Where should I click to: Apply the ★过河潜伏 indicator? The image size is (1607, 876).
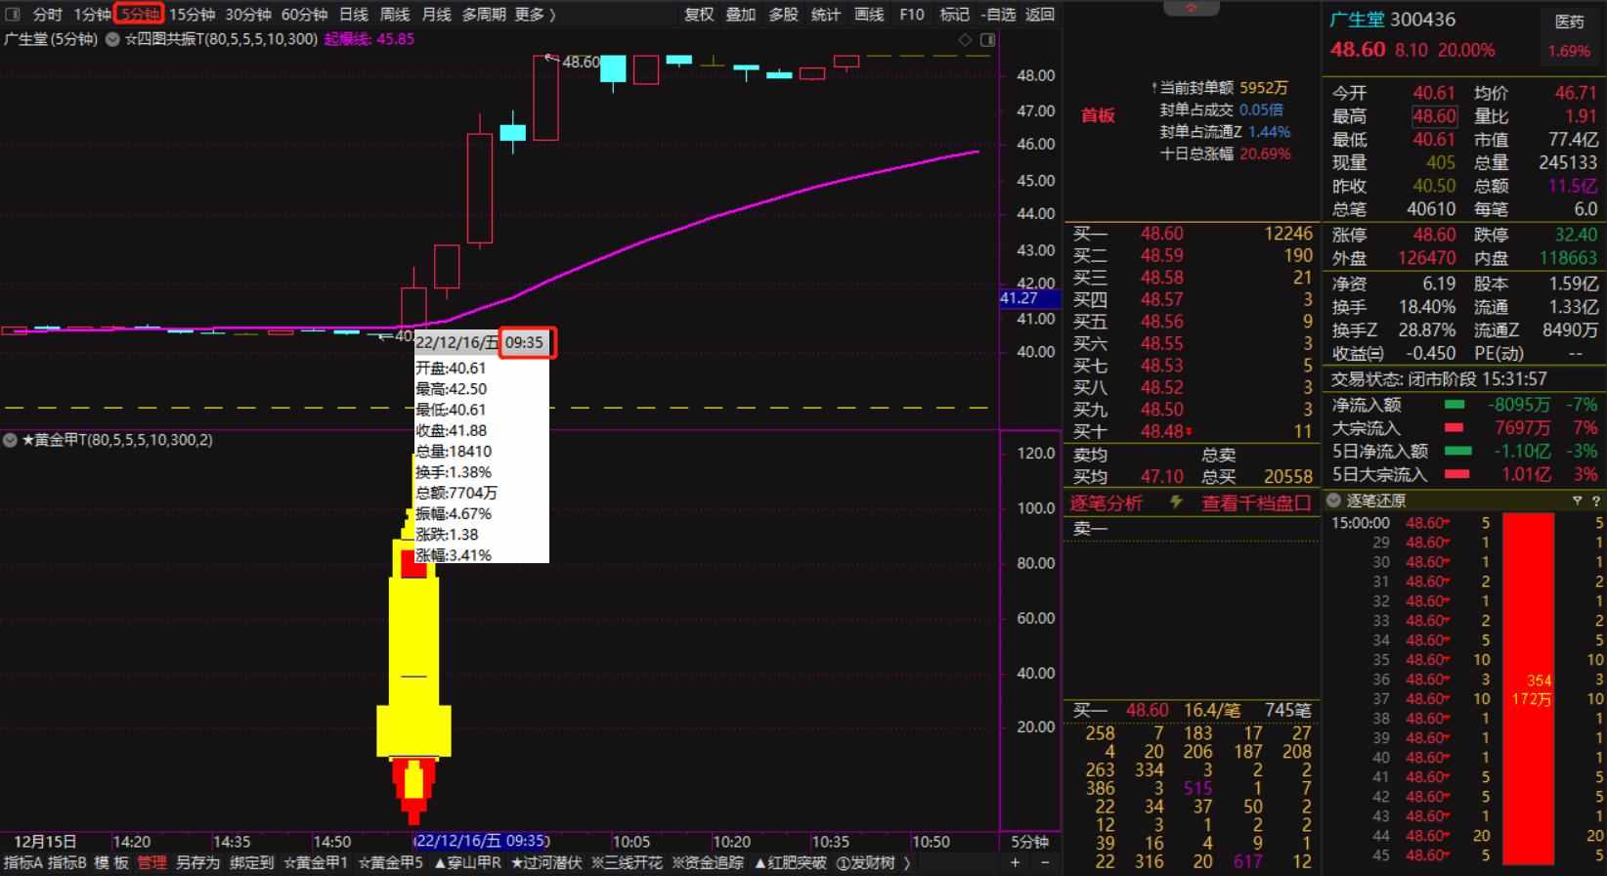click(x=546, y=862)
